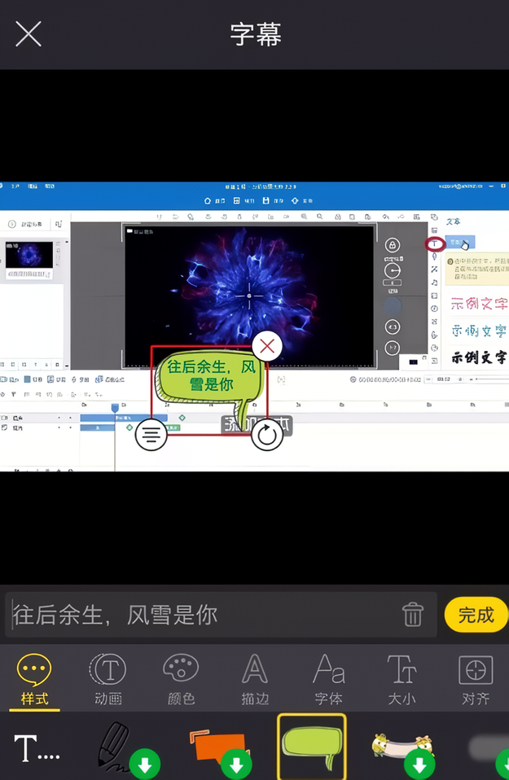Tap the lines handle on the subtitle bubble
This screenshot has height=780, width=509.
click(x=151, y=435)
